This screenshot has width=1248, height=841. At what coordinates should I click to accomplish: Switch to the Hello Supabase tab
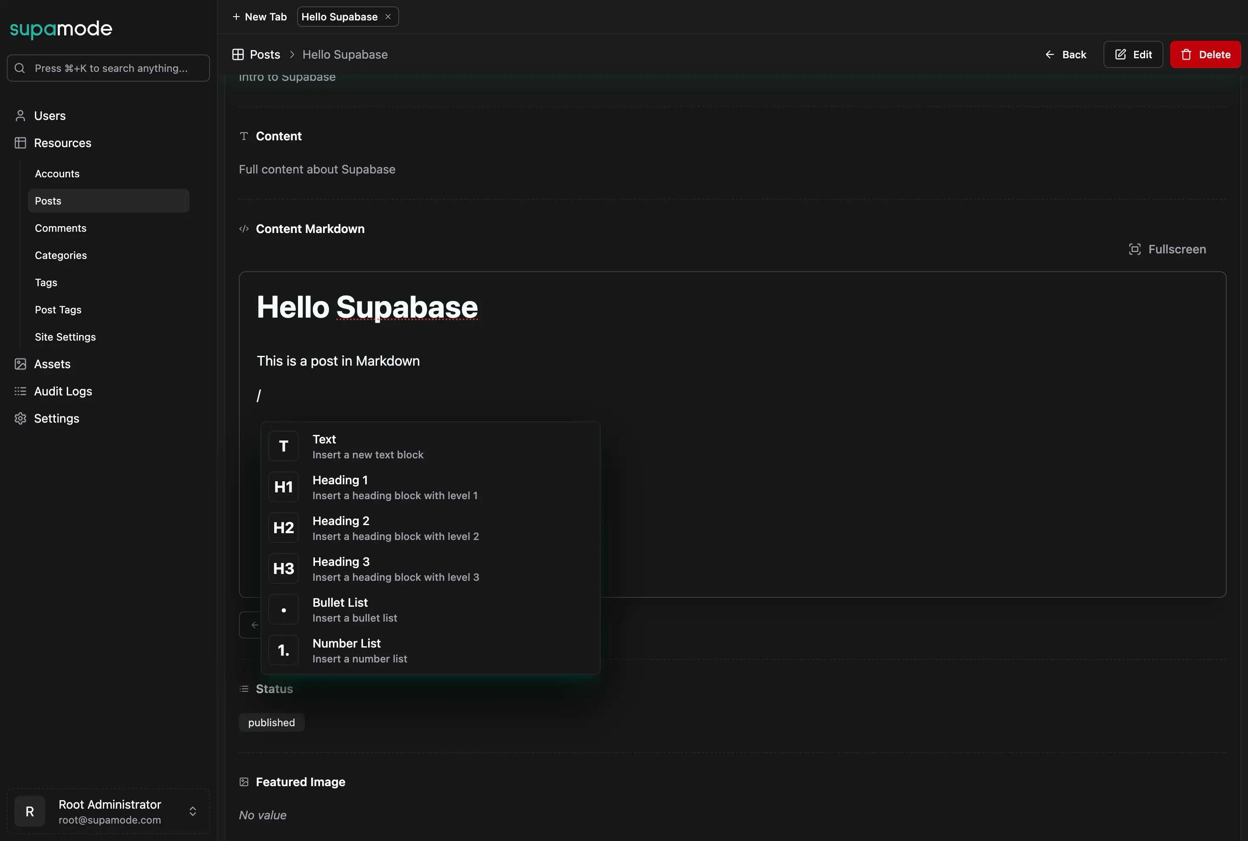pos(340,16)
